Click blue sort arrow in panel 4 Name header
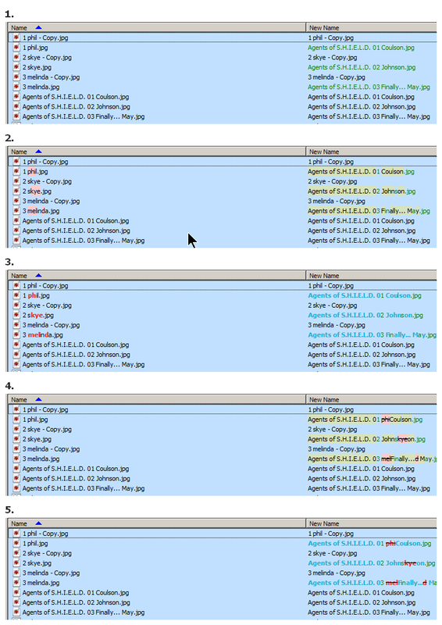Viewport: 442px width, 625px height. coord(38,399)
